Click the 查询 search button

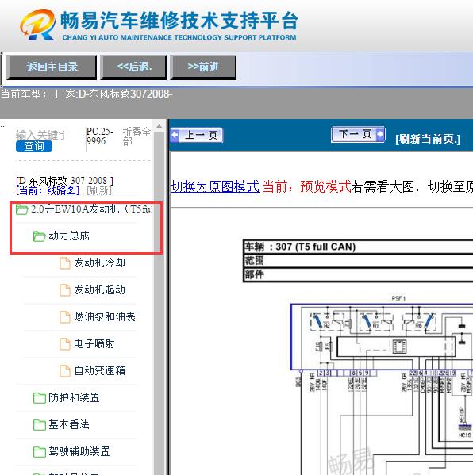[34, 147]
